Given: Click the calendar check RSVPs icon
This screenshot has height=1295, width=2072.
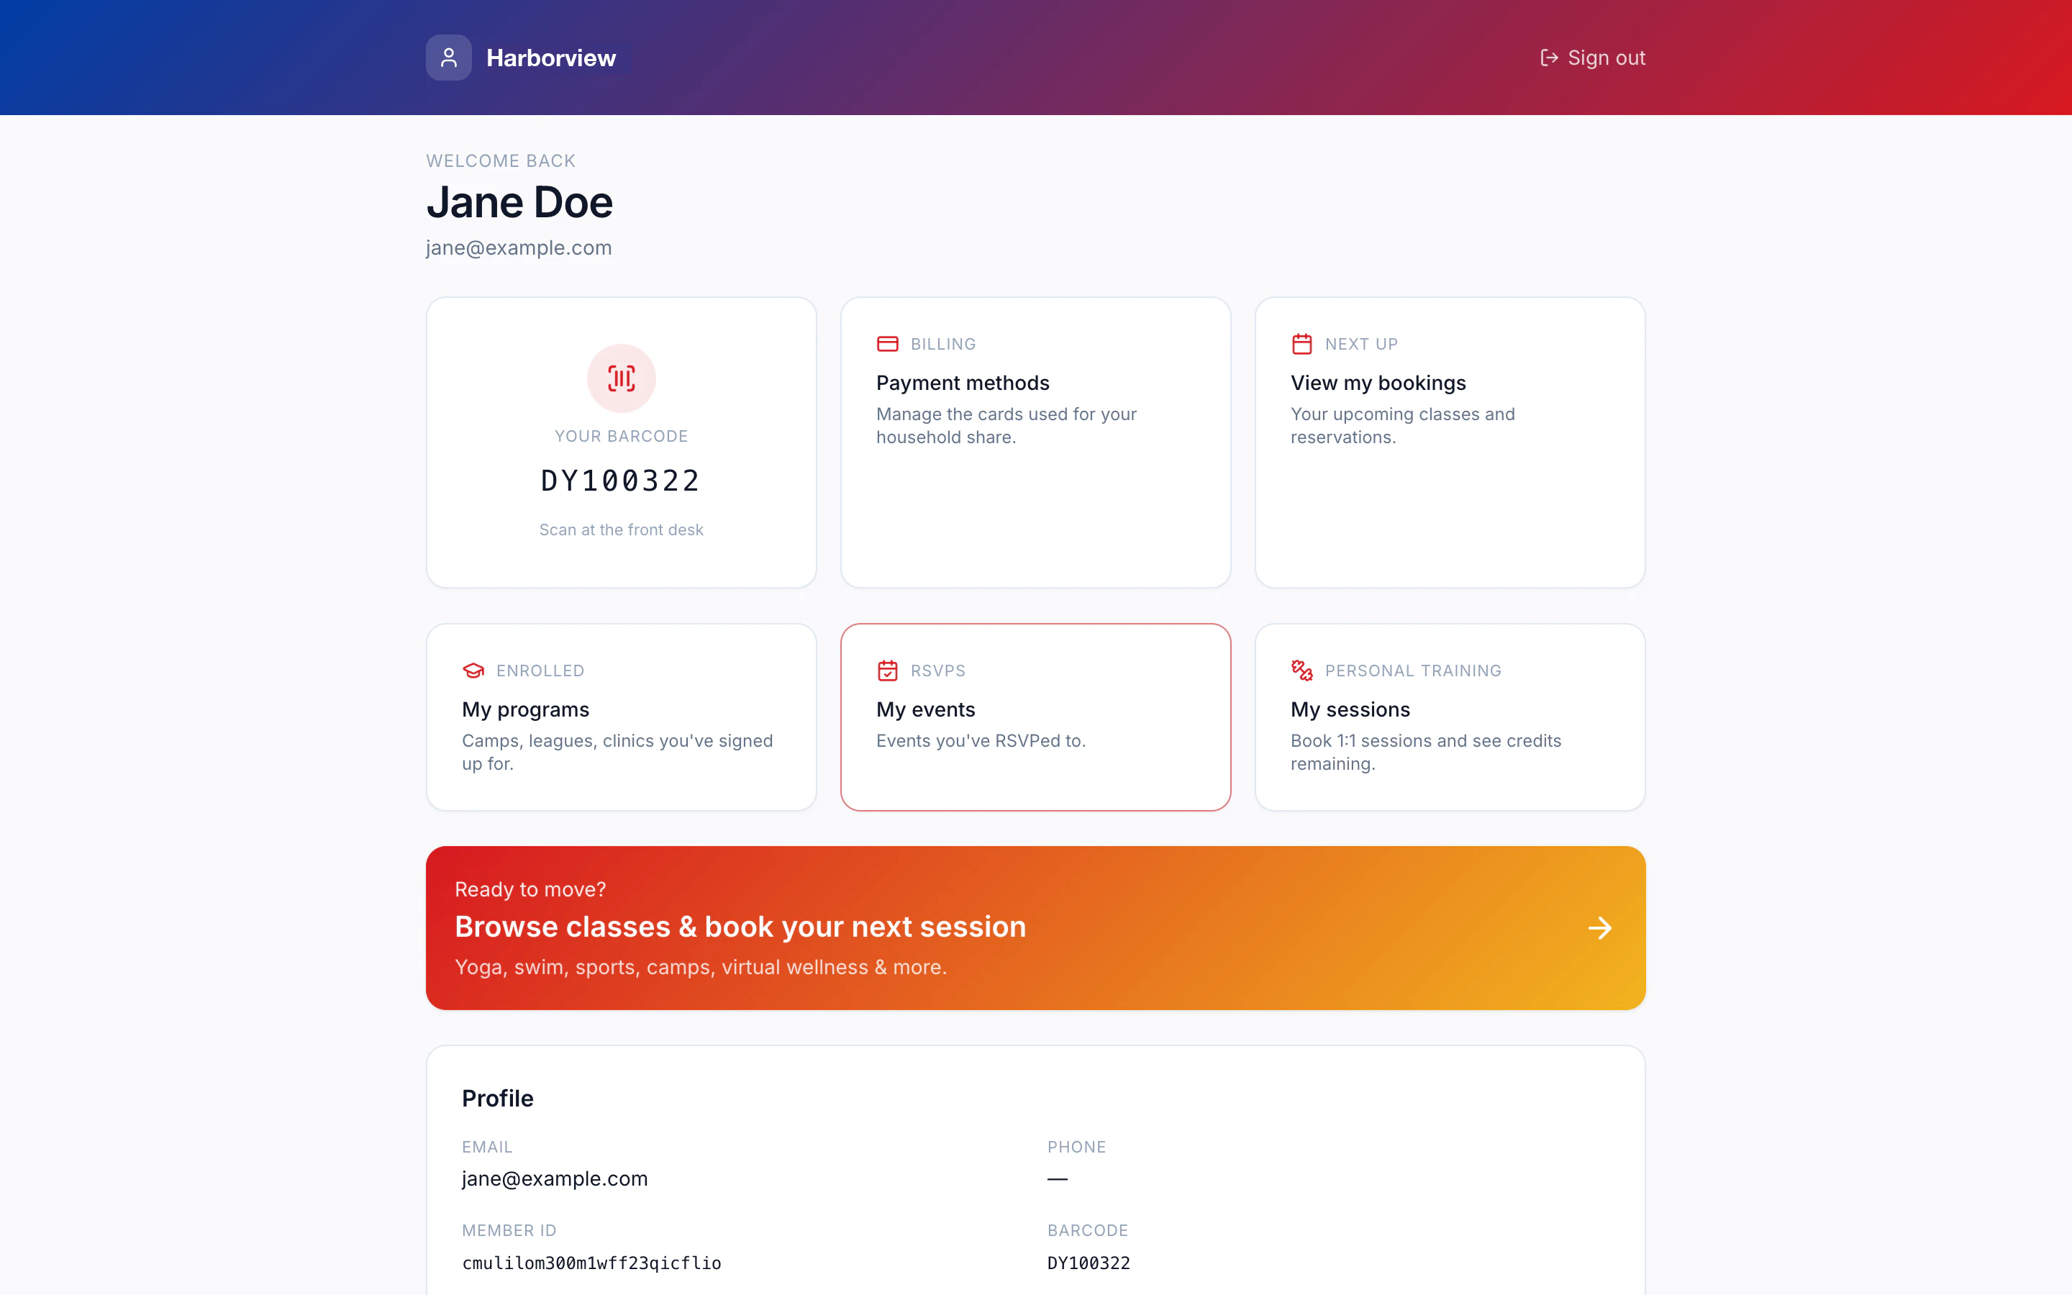Looking at the screenshot, I should pyautogui.click(x=888, y=671).
